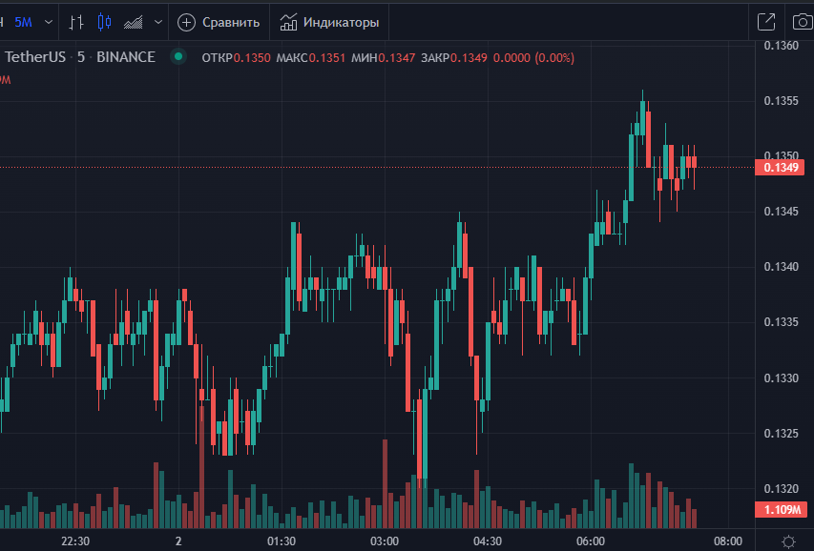Image resolution: width=814 pixels, height=551 pixels.
Task: Click the Сравнить compare button
Action: pos(219,21)
